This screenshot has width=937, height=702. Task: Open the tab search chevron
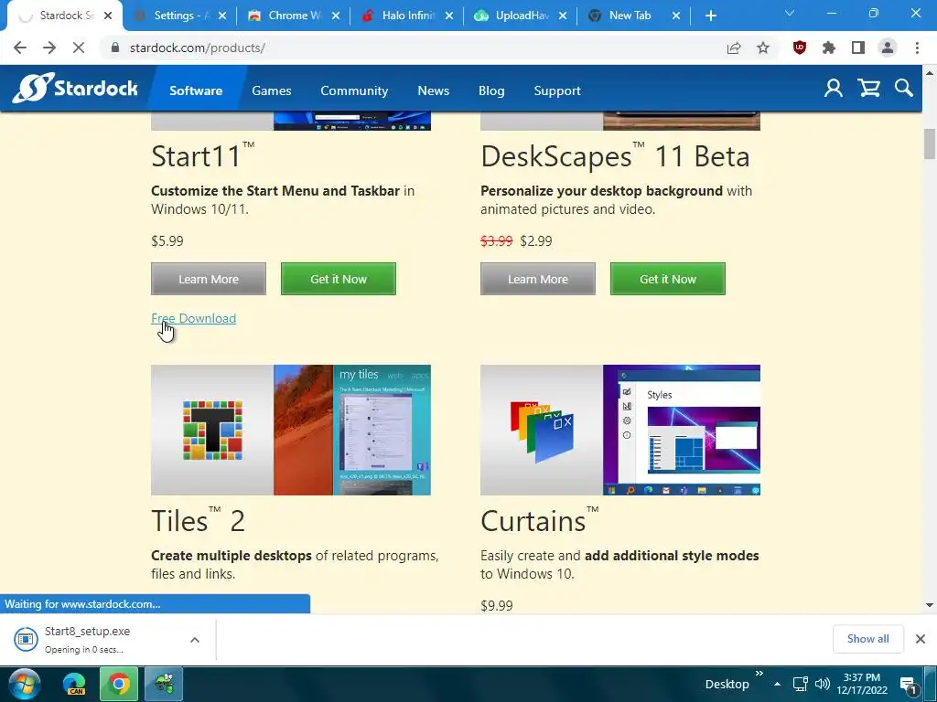pos(790,13)
